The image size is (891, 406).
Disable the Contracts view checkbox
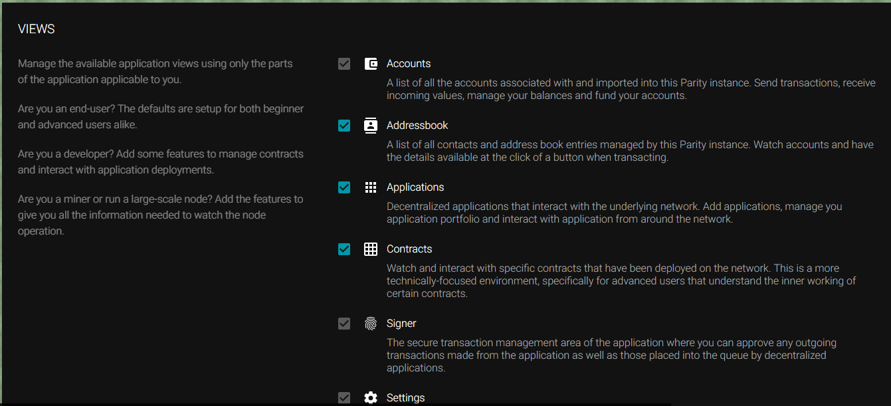pyautogui.click(x=344, y=249)
